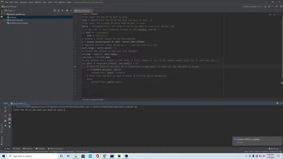Click the Debug bug icon in toolbar

[269, 7]
